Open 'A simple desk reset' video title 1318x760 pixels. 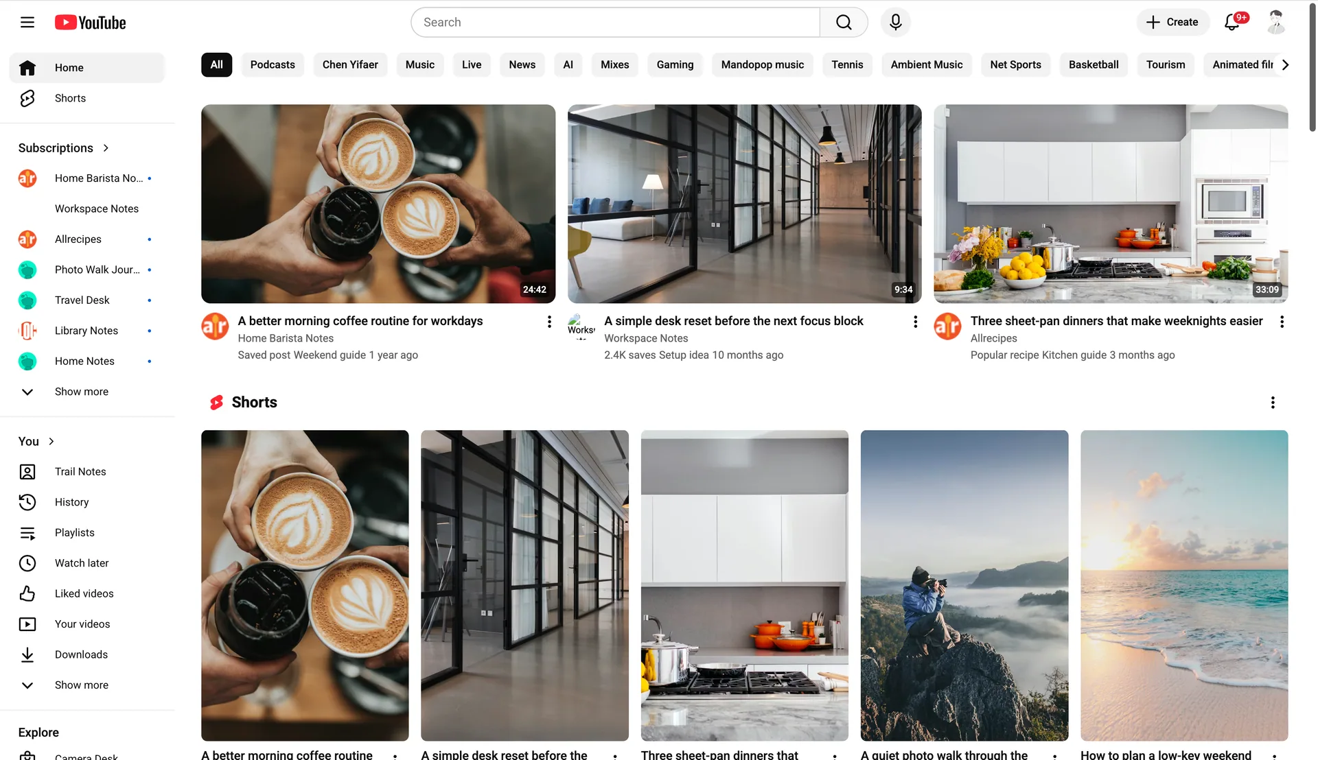[x=733, y=321]
